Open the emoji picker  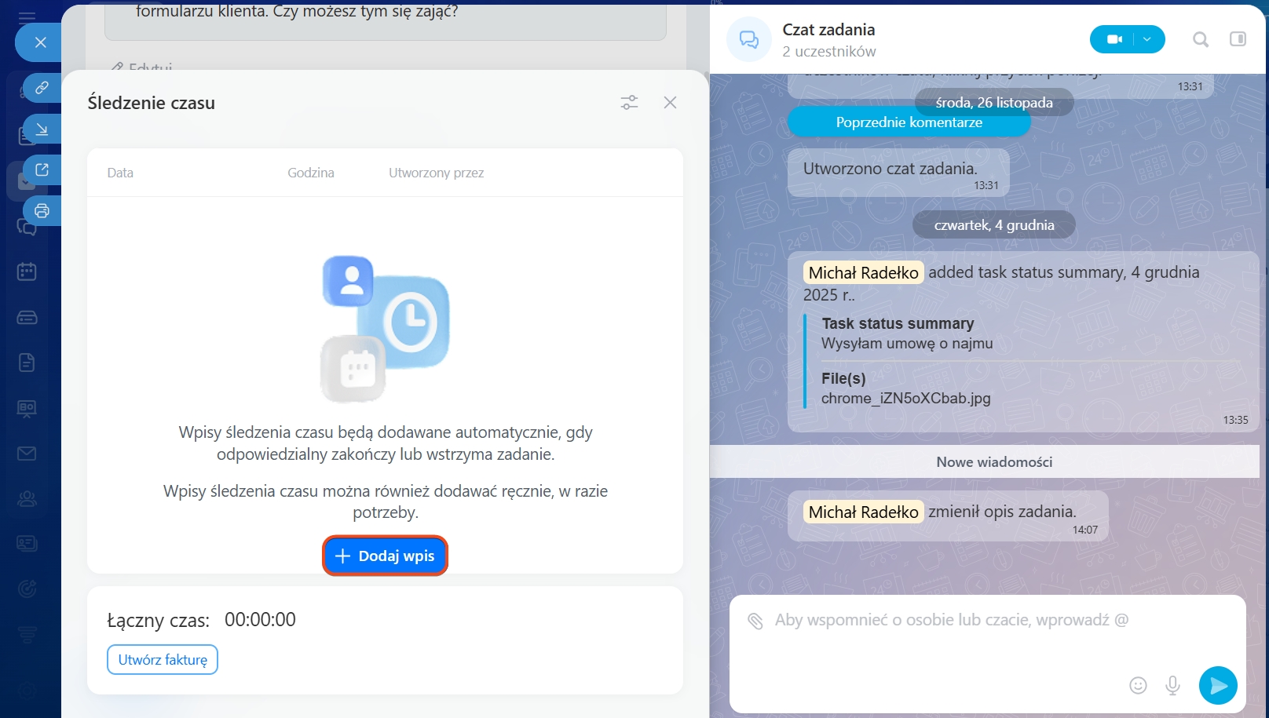pyautogui.click(x=1138, y=685)
